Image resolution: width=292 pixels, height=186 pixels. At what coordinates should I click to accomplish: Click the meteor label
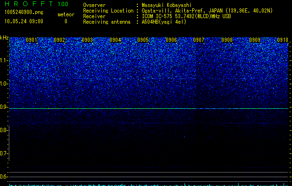coord(66,14)
